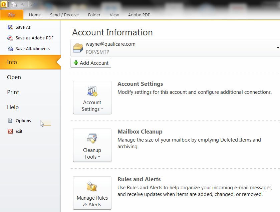The width and height of the screenshot is (280, 212).
Task: Click the Send/Receive All Folders quick access icon
Action: 14,4
